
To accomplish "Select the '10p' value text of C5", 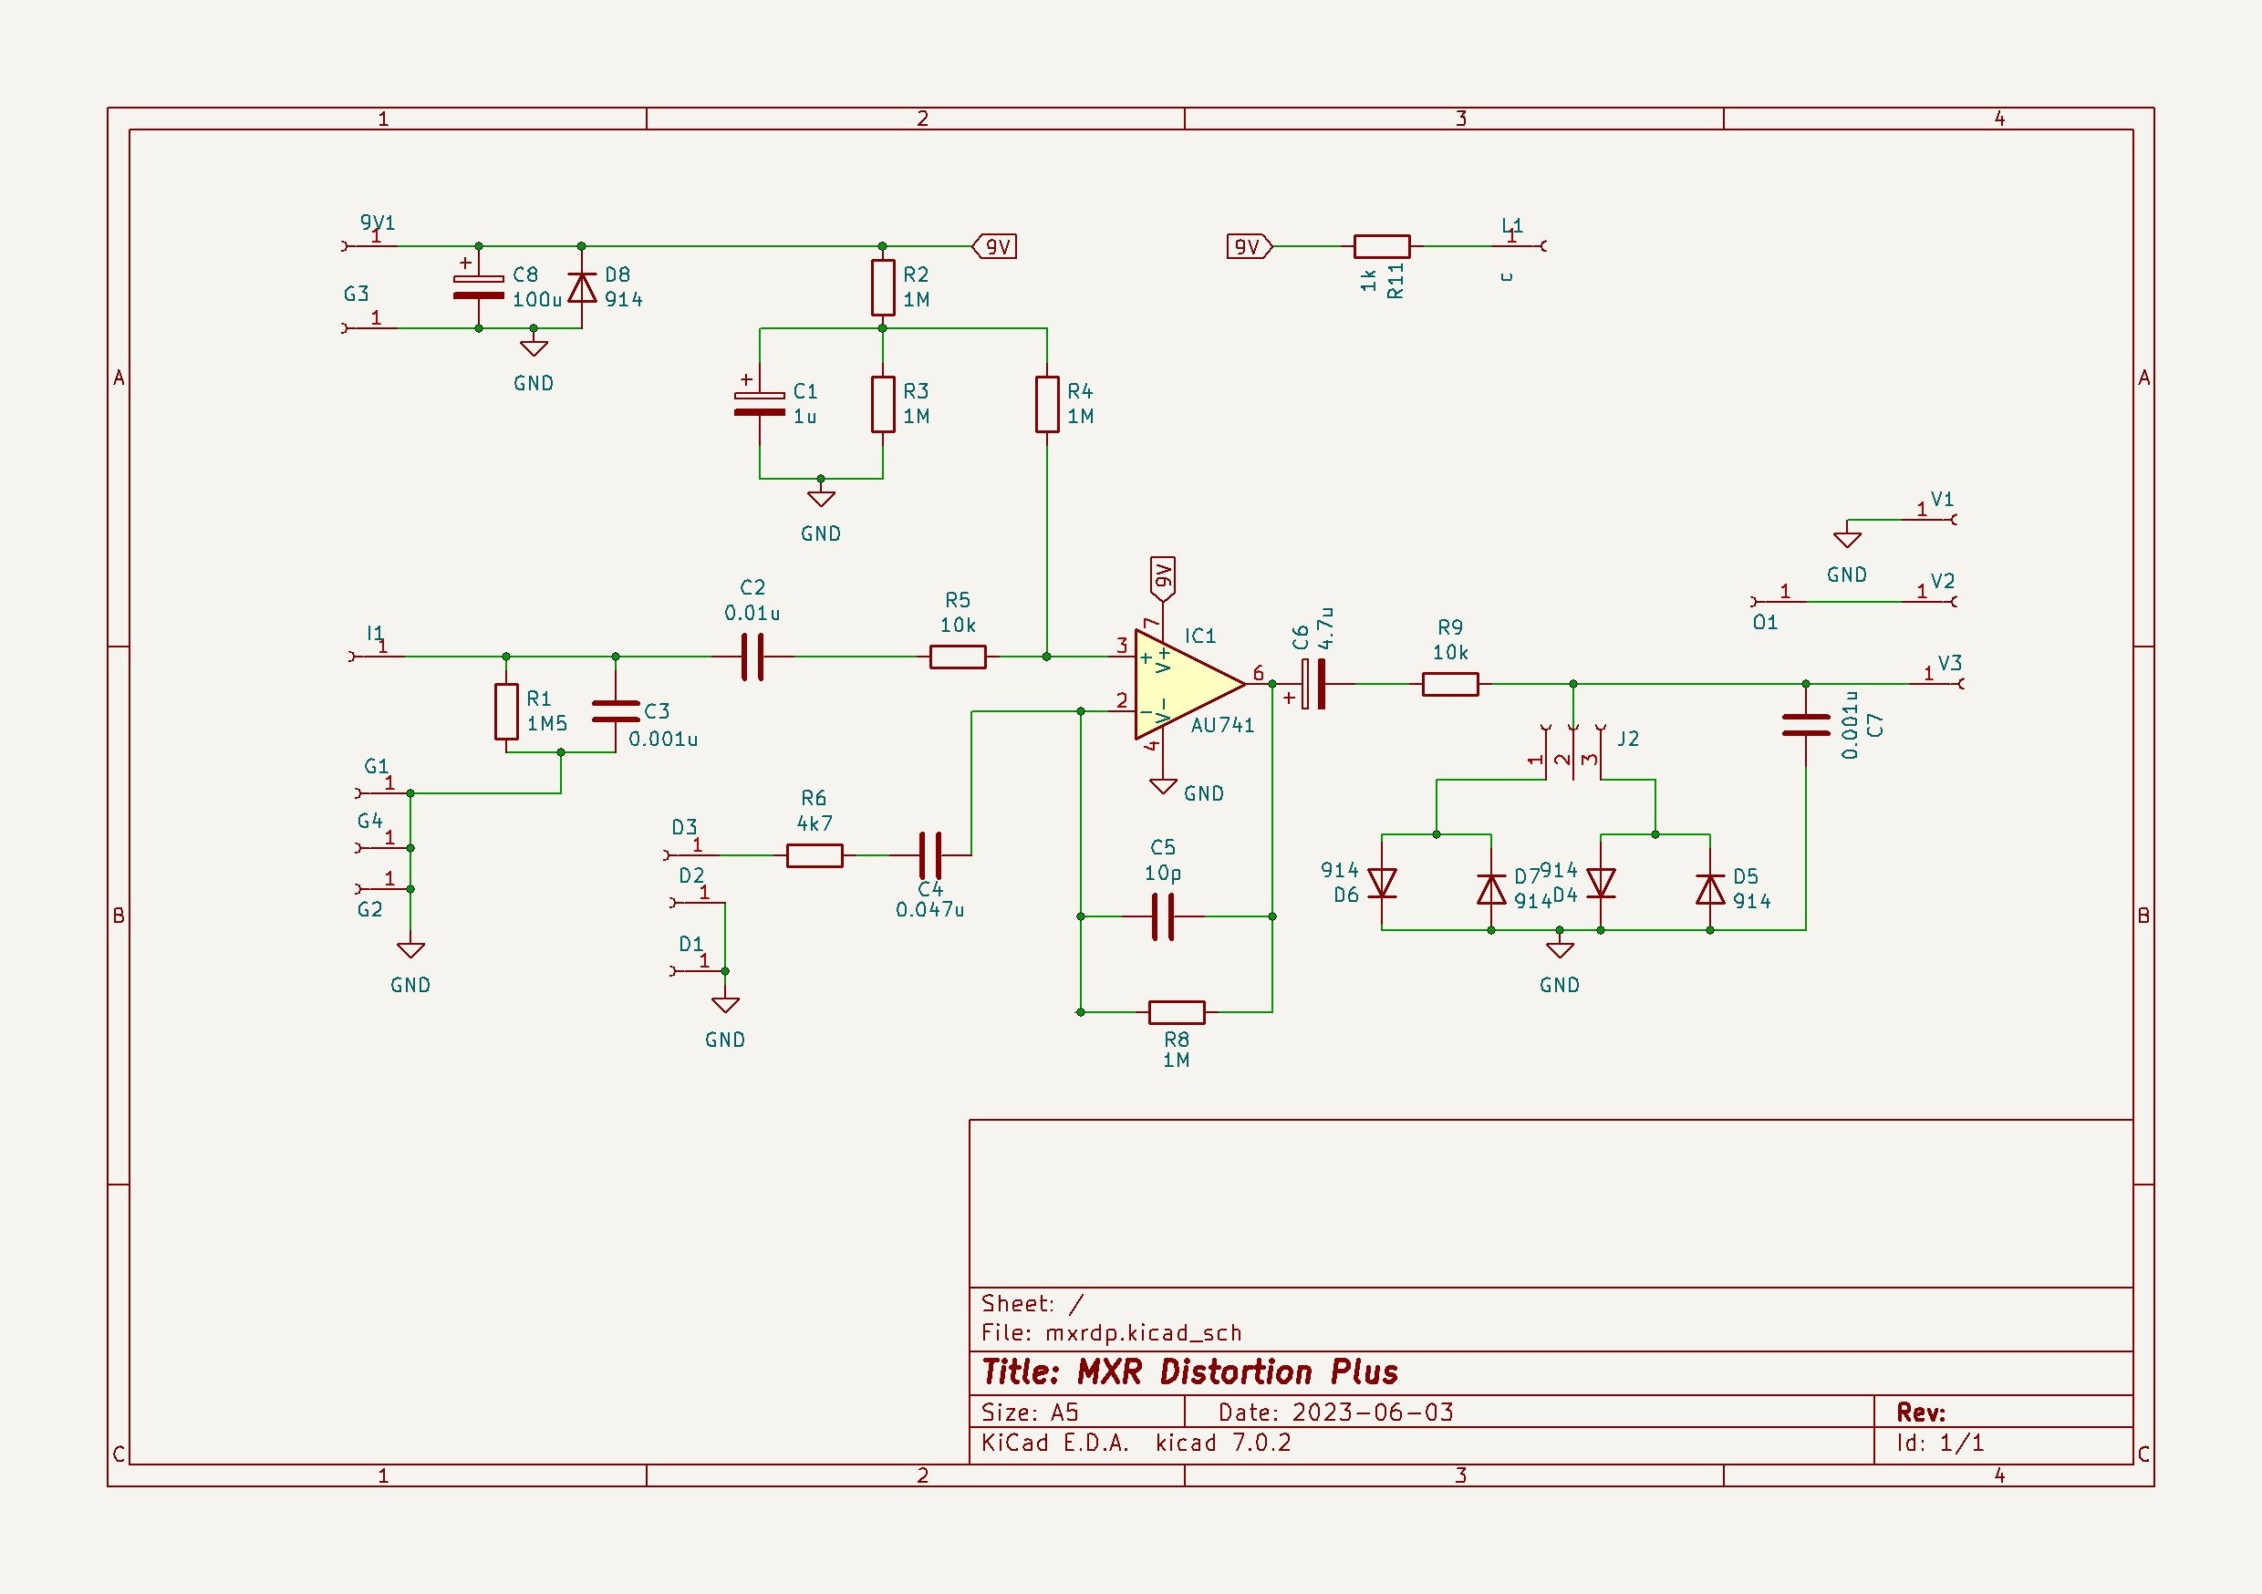I will coord(1163,873).
